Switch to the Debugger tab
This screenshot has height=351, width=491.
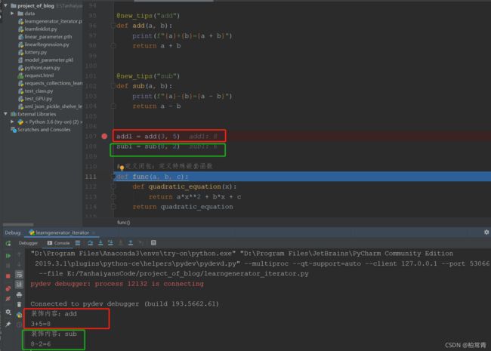28,243
